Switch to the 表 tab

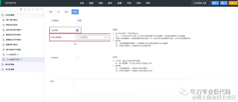click(59, 12)
